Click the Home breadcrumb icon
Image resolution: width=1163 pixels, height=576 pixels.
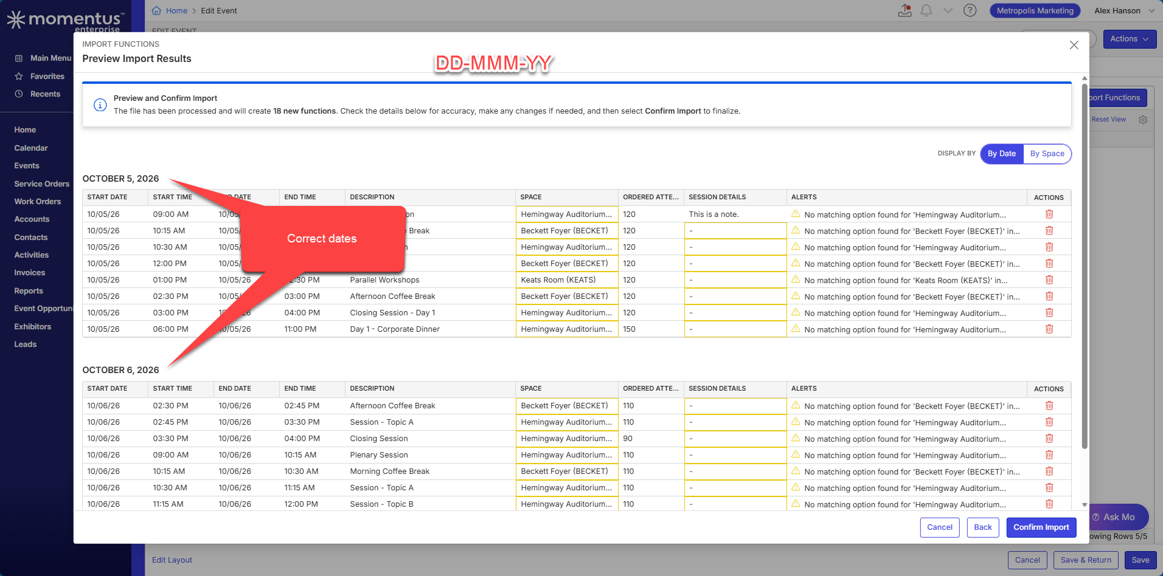pyautogui.click(x=156, y=10)
